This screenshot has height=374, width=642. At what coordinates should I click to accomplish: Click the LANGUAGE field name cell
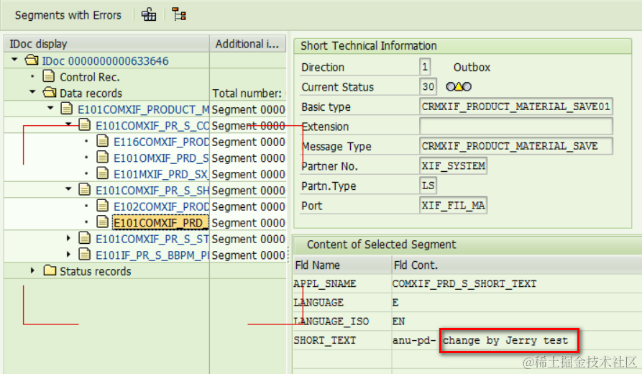[x=342, y=302]
